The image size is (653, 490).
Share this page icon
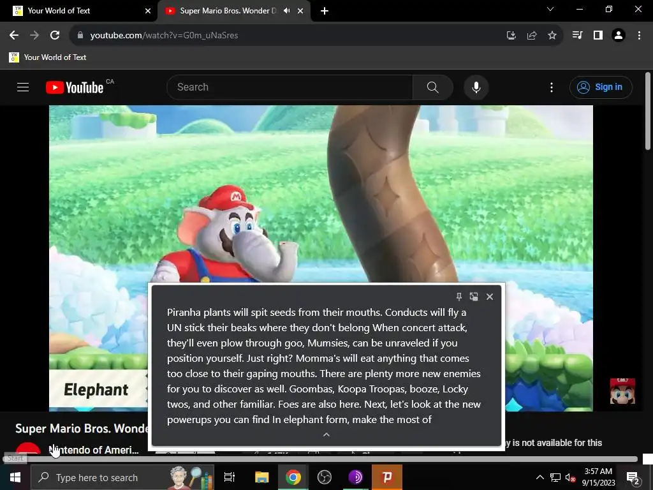click(532, 36)
